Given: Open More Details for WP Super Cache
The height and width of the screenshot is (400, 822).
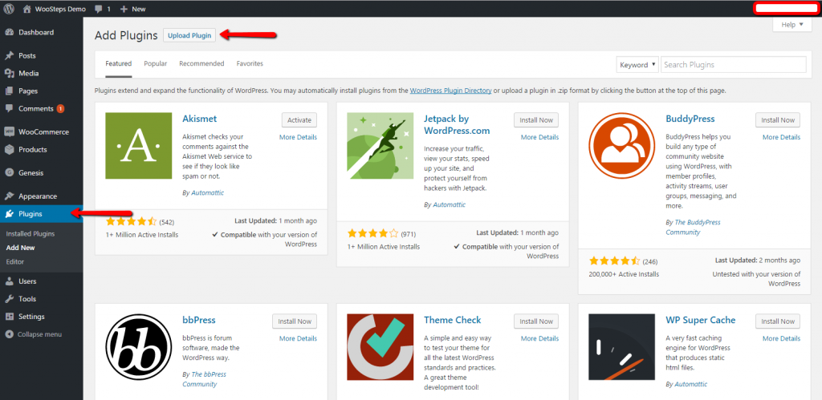Looking at the screenshot, I should (x=782, y=338).
